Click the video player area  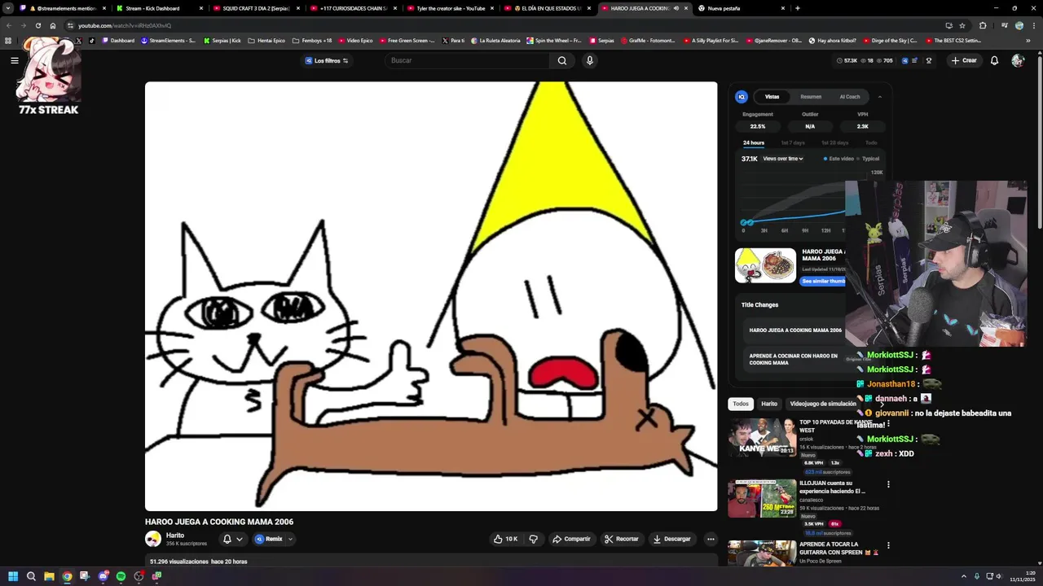click(431, 296)
